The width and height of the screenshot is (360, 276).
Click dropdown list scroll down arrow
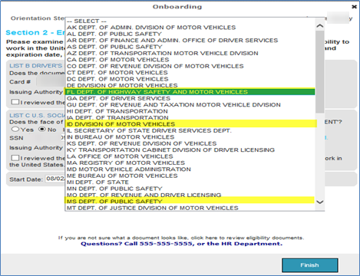tap(320, 202)
